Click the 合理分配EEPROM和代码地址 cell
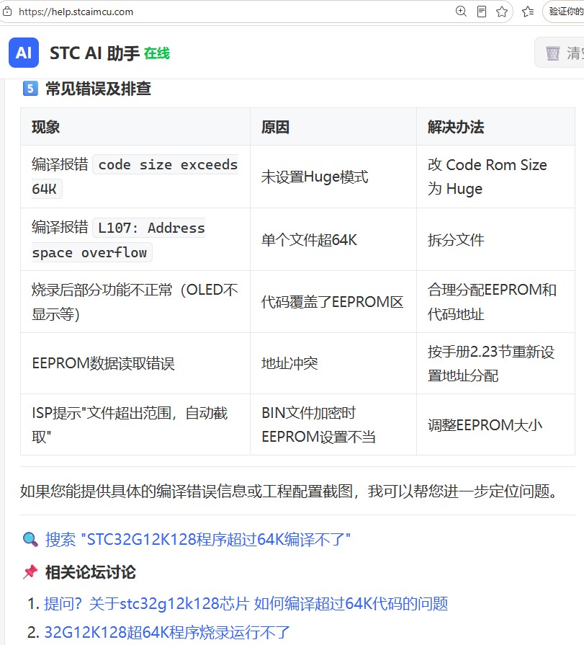This screenshot has height=645, width=584. tap(495, 302)
